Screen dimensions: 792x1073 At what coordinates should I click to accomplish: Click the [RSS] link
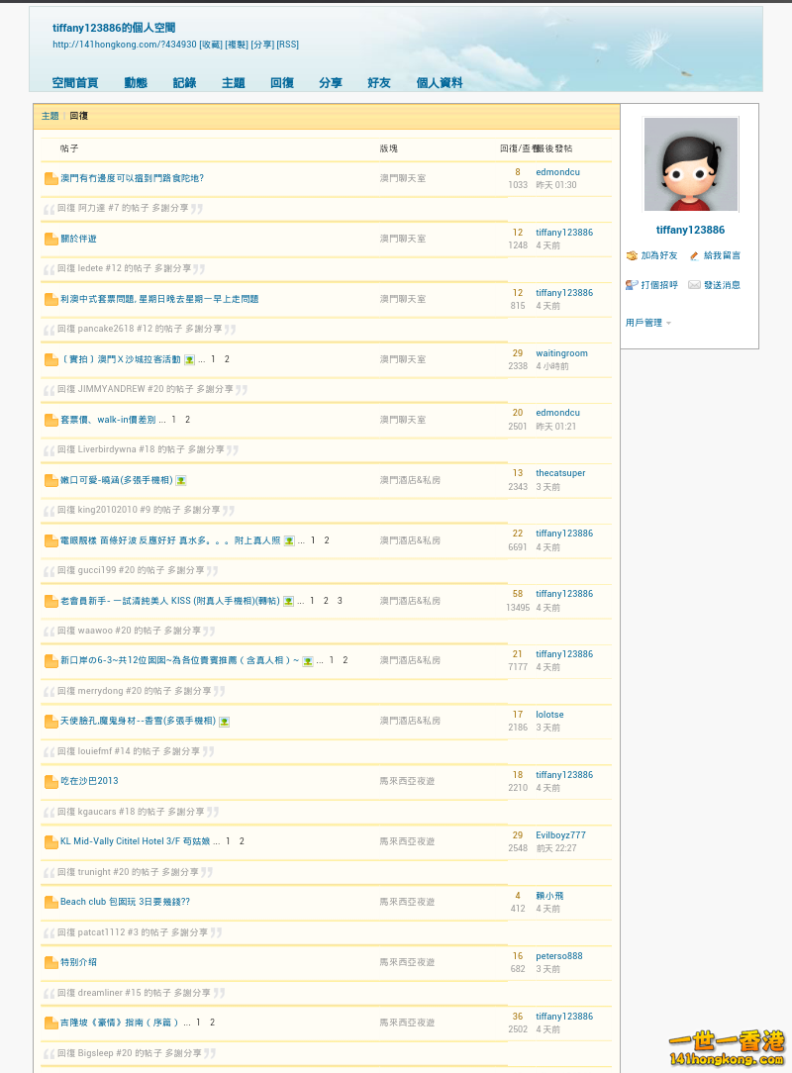288,44
